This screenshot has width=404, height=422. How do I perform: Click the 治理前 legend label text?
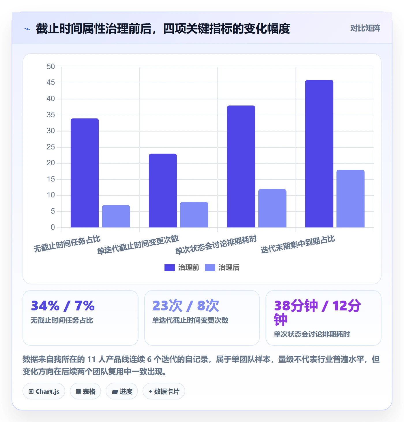pos(188,268)
